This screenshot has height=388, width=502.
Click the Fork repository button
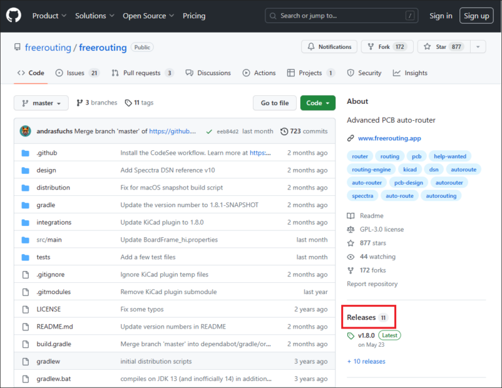pos(386,47)
